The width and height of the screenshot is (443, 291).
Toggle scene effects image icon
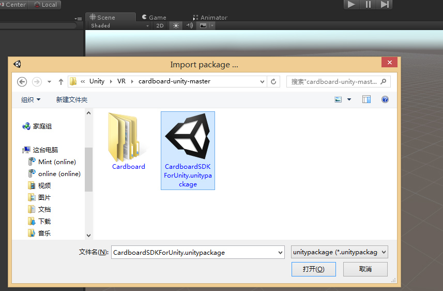point(203,25)
